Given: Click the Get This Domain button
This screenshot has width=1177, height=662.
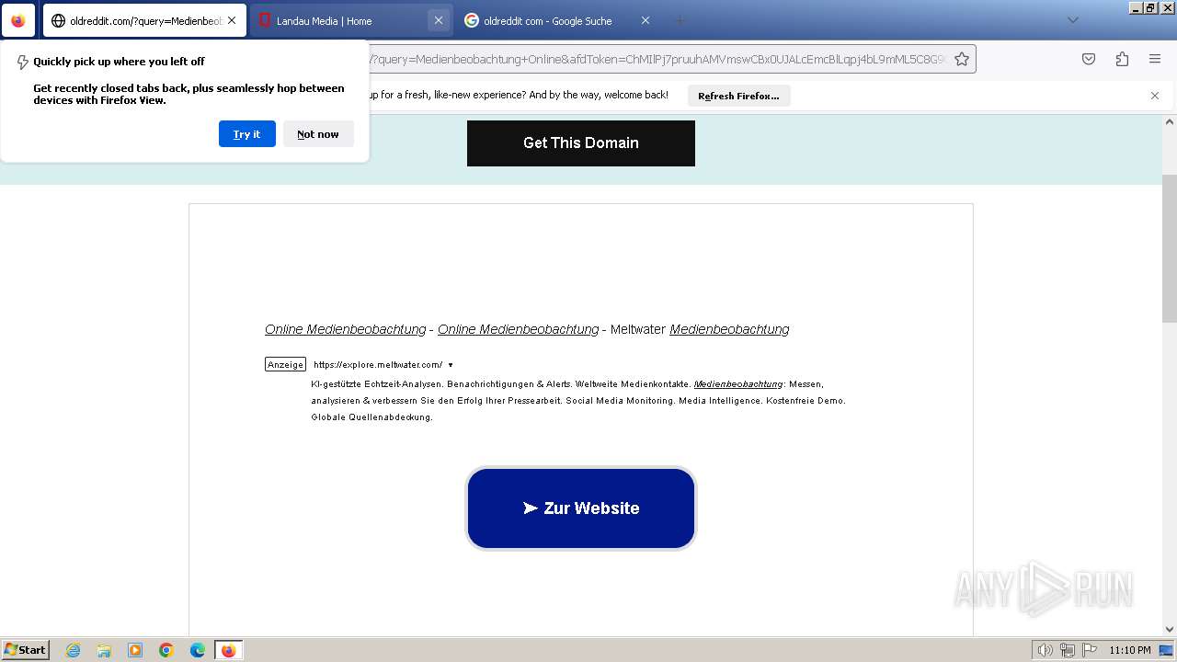Looking at the screenshot, I should click(581, 143).
